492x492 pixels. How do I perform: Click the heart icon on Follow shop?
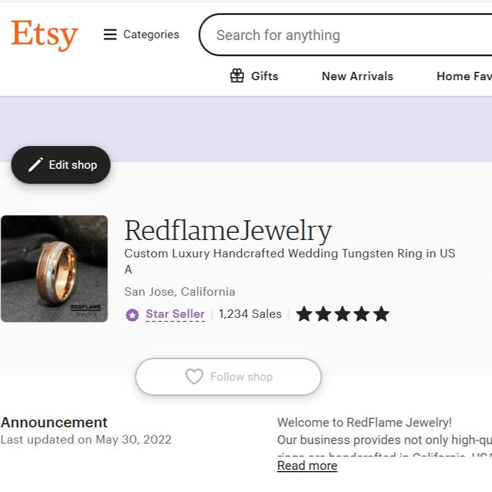coord(194,376)
